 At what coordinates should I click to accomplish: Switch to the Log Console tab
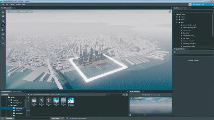click(17, 92)
